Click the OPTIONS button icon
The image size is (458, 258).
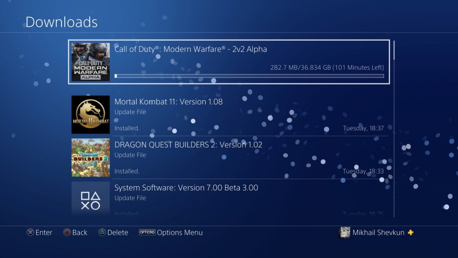(147, 232)
